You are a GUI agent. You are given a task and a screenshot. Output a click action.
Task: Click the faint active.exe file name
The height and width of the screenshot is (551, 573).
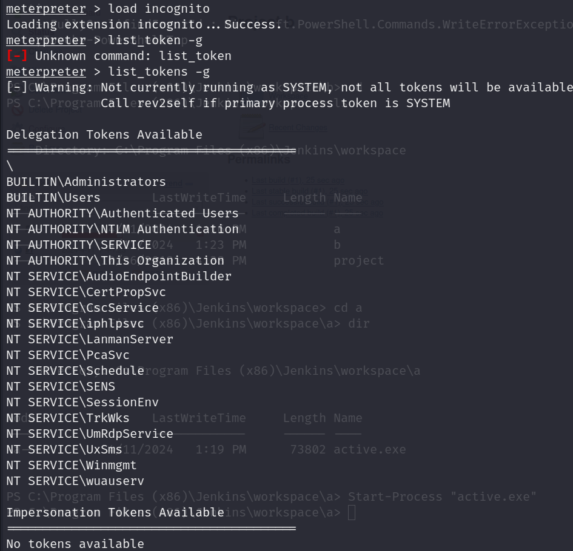369,449
